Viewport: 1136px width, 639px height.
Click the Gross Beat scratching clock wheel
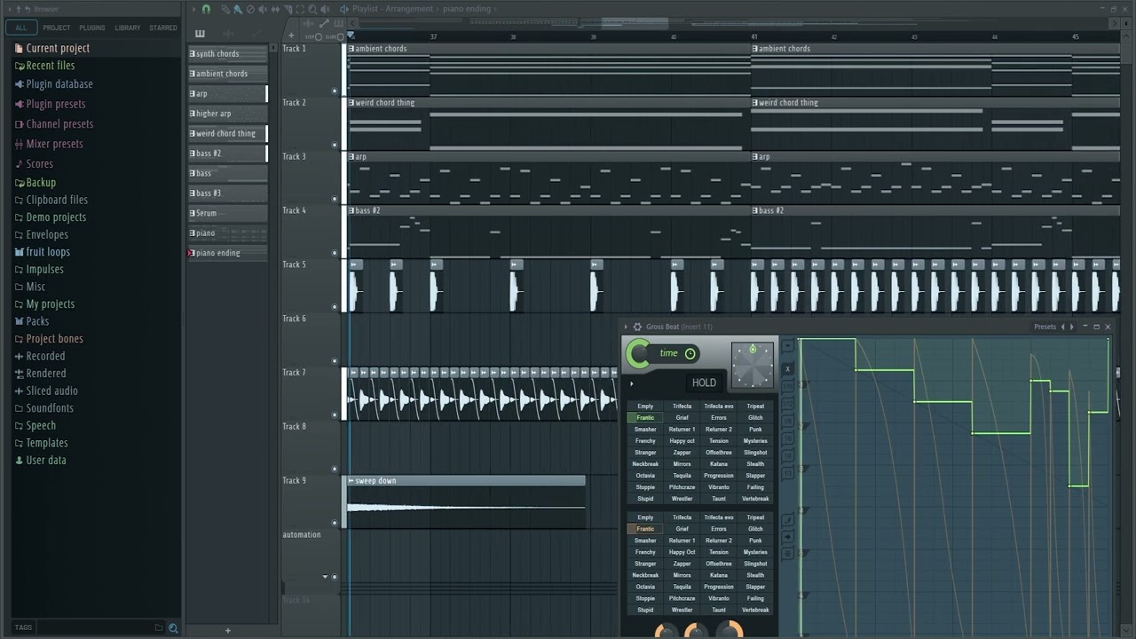[753, 366]
